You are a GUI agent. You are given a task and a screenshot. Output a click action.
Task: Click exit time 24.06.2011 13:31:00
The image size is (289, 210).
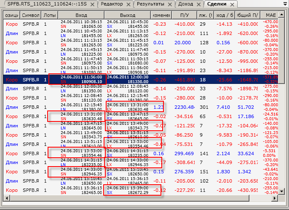(128, 105)
